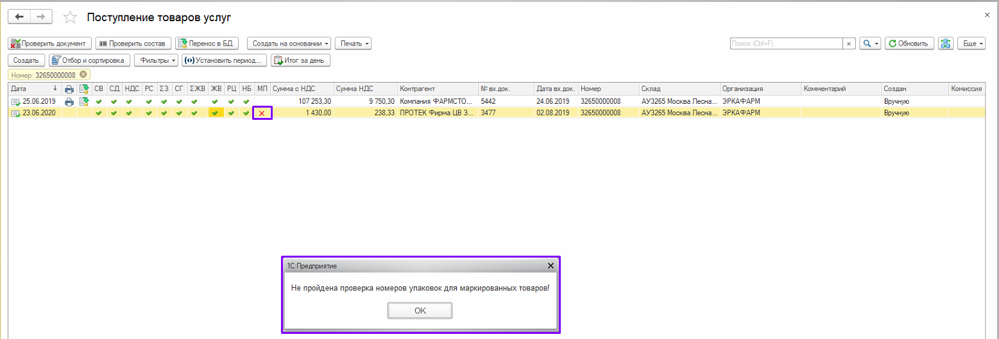Click printer icon in 25.06.2019 row

[x=69, y=101]
